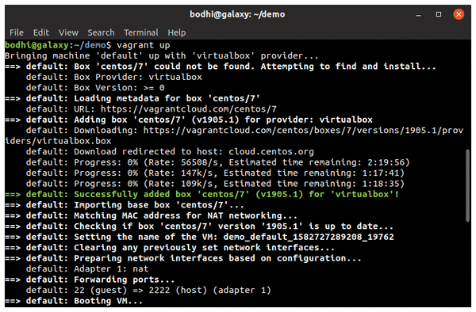Click the green 'Successfully added box' line
Screen dimensions: 476x312
click(202, 194)
